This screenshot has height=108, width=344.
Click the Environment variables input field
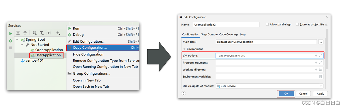pos(269,77)
